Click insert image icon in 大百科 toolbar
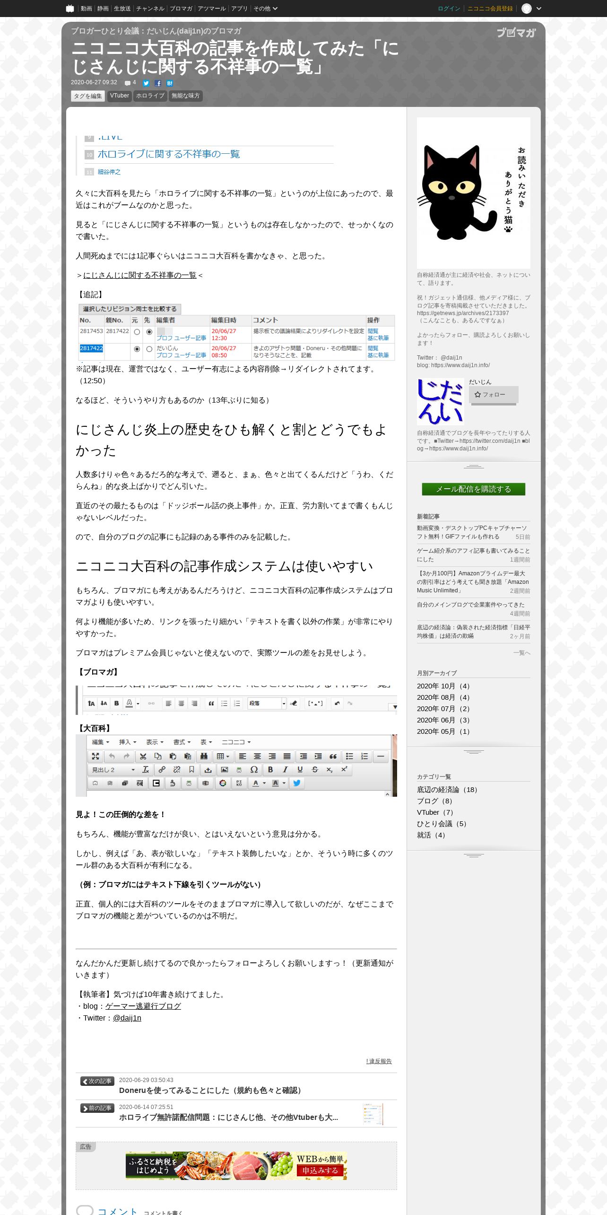Image resolution: width=607 pixels, height=1215 pixels. pyautogui.click(x=225, y=769)
